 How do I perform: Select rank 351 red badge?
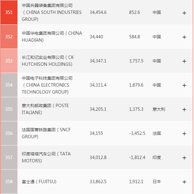(9, 12)
